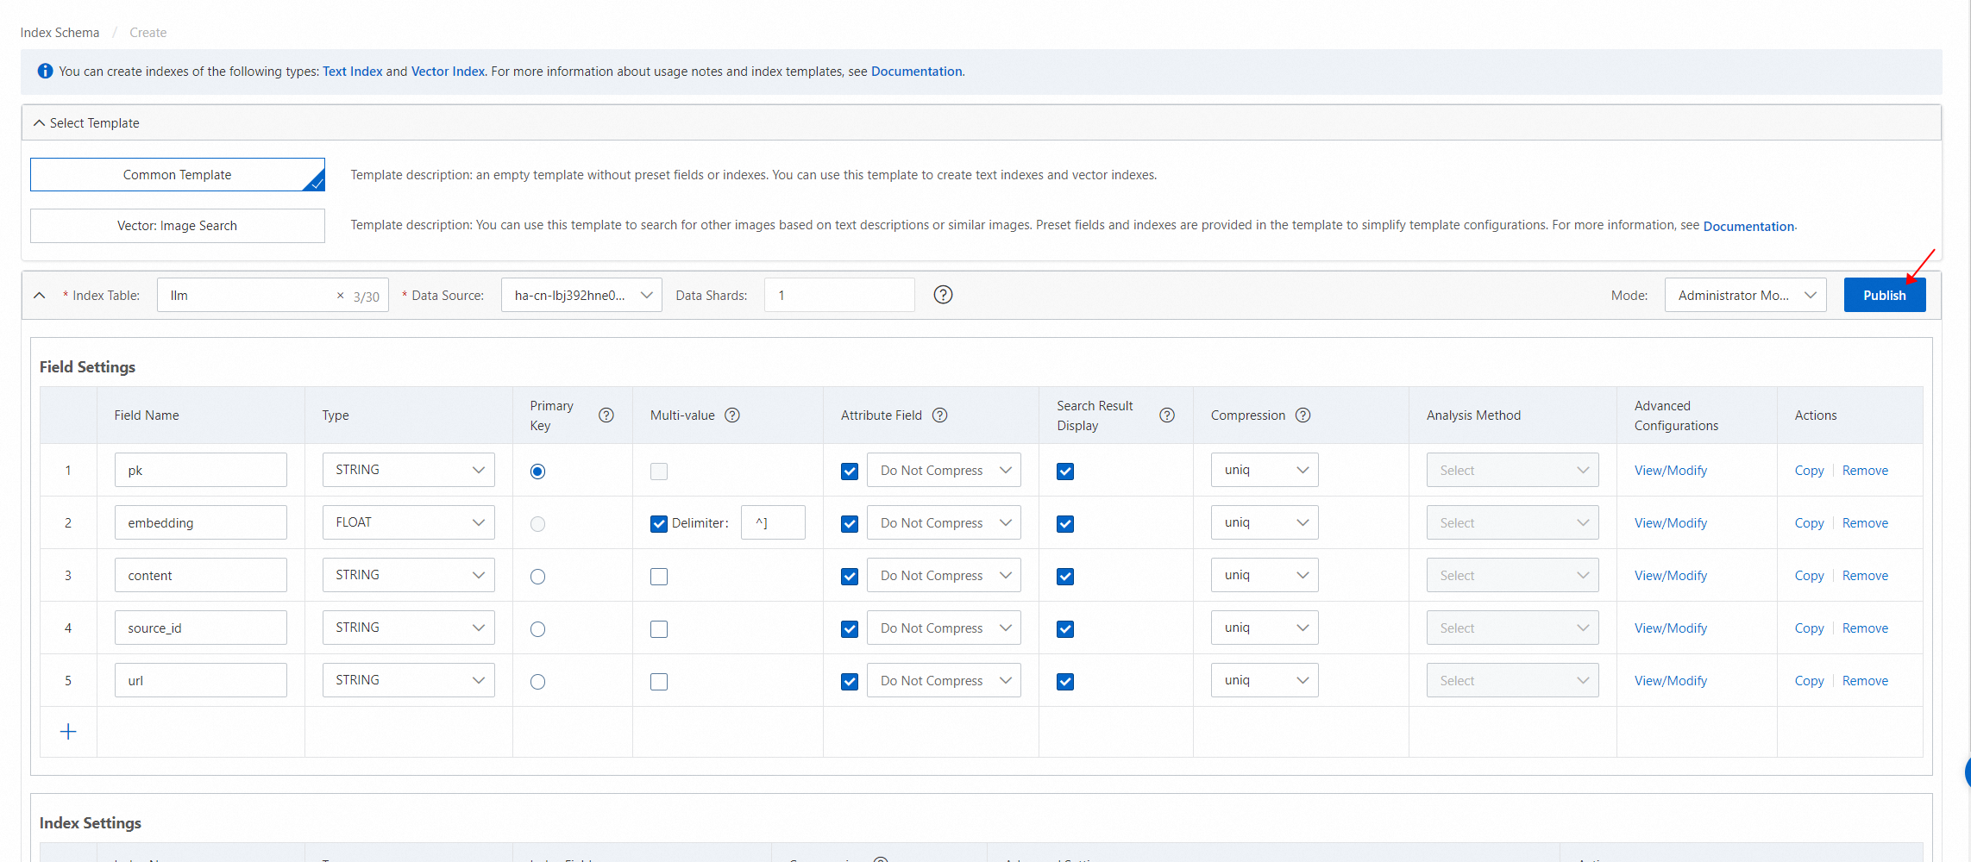Open the uniq compression dropdown for url
Screen dimensions: 1971x862
(1265, 680)
